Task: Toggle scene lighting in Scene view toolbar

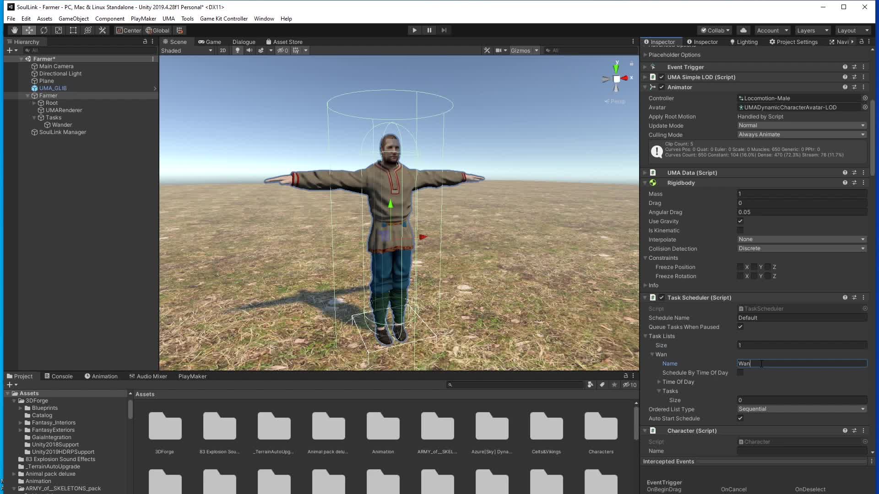Action: point(238,50)
